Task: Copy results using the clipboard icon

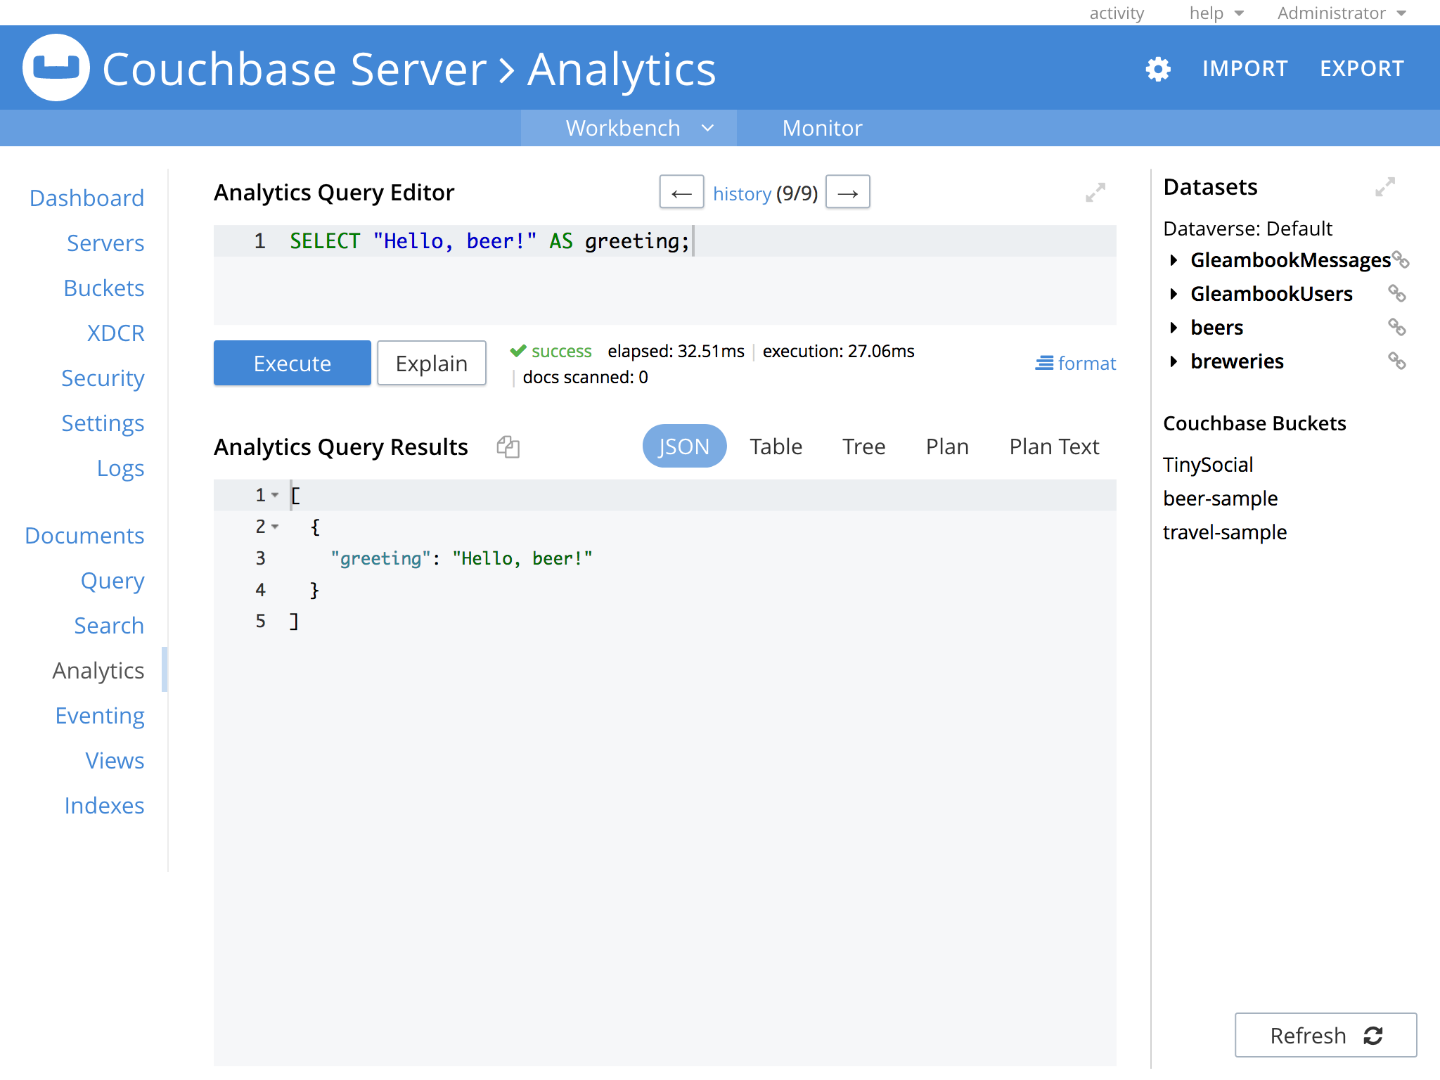Action: (508, 446)
